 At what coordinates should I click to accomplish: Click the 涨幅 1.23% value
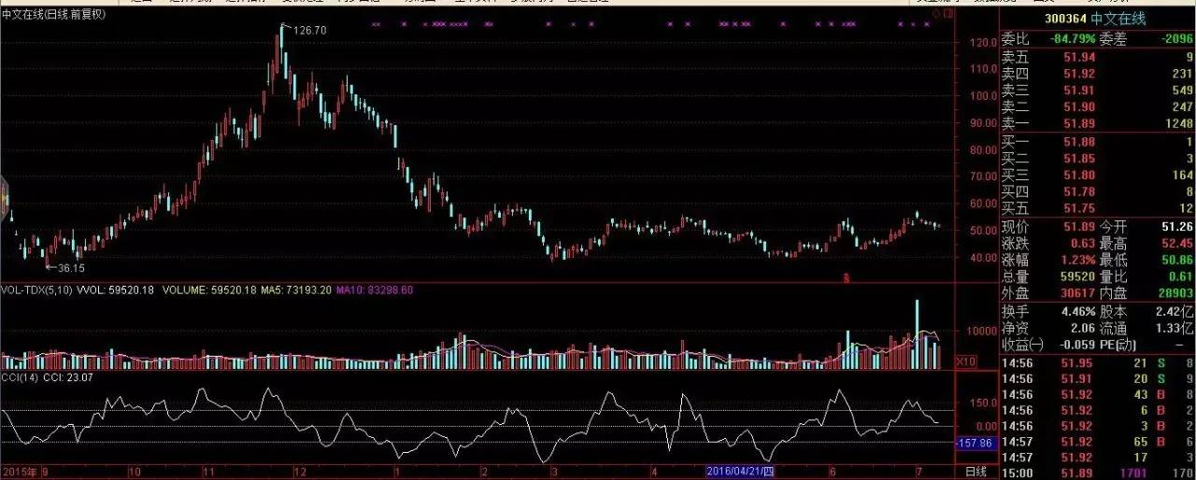(1077, 261)
